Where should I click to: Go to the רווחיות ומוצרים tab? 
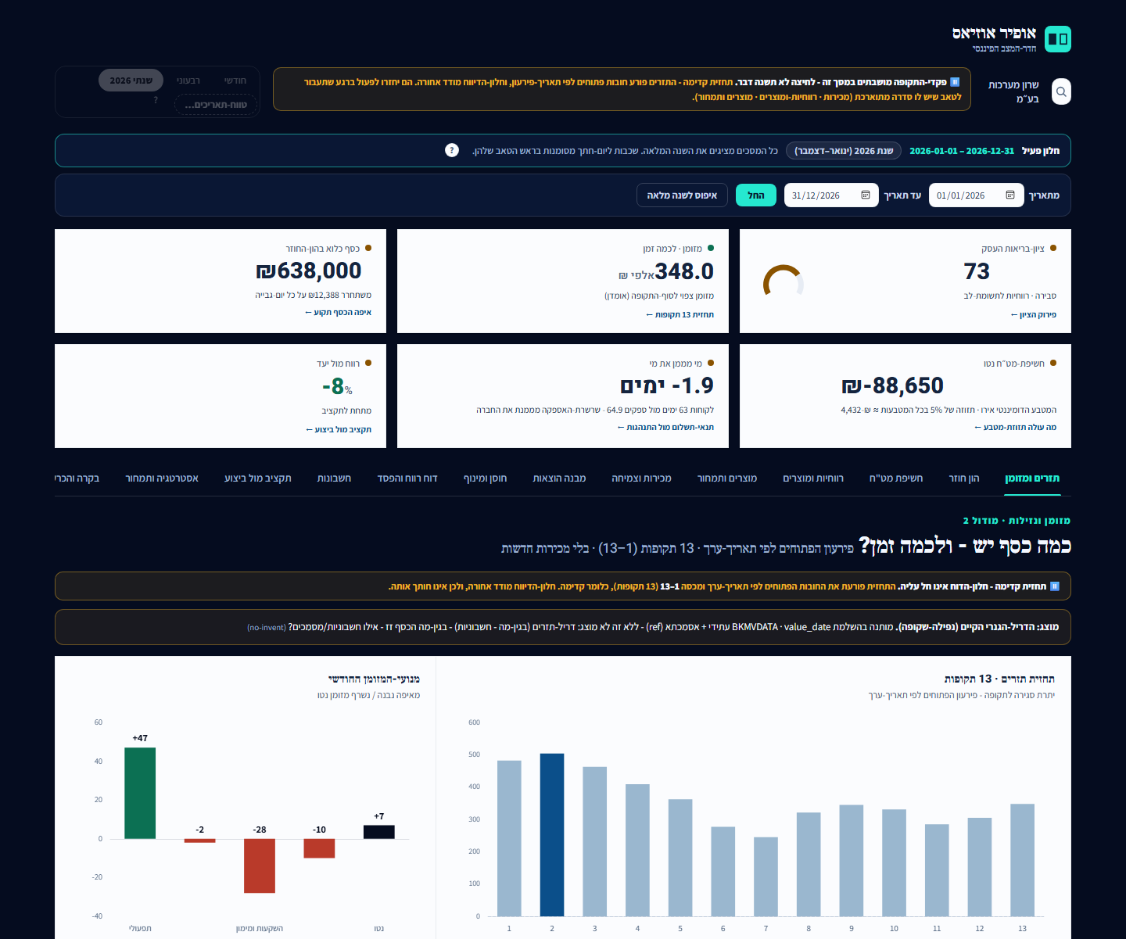[x=813, y=478]
